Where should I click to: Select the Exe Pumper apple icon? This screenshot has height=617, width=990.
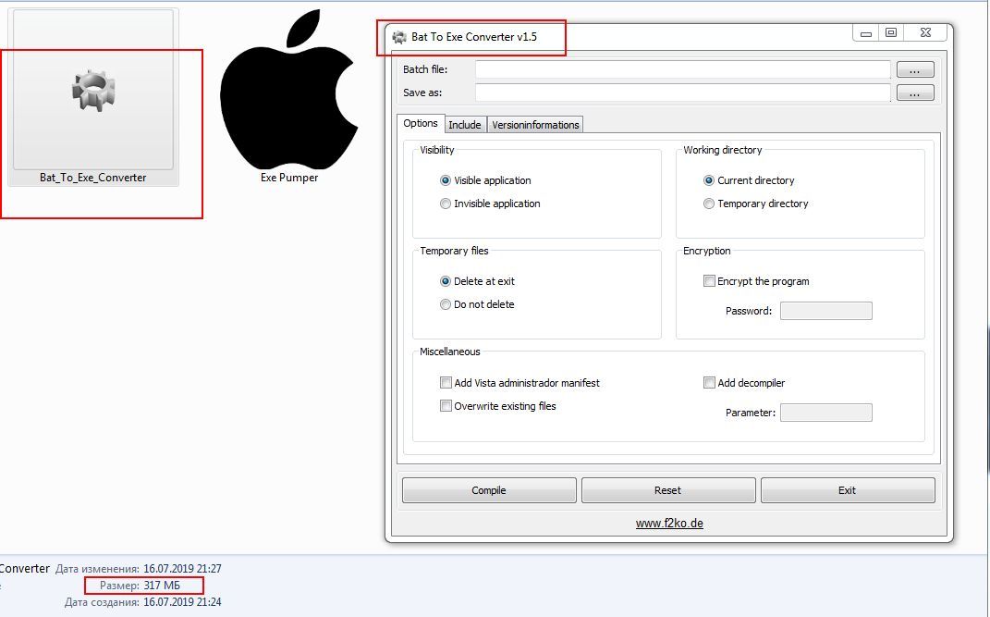pos(289,89)
